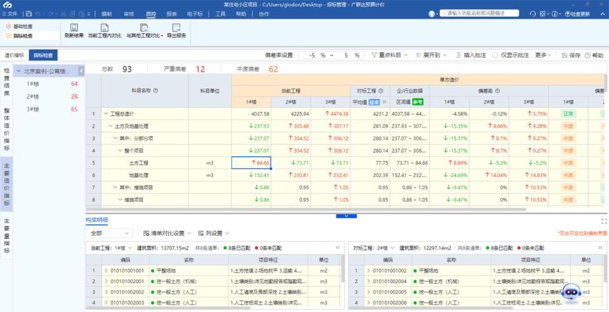Expand list item 010101001001 in left table
Screen dimensions: 609x312
coord(106,271)
